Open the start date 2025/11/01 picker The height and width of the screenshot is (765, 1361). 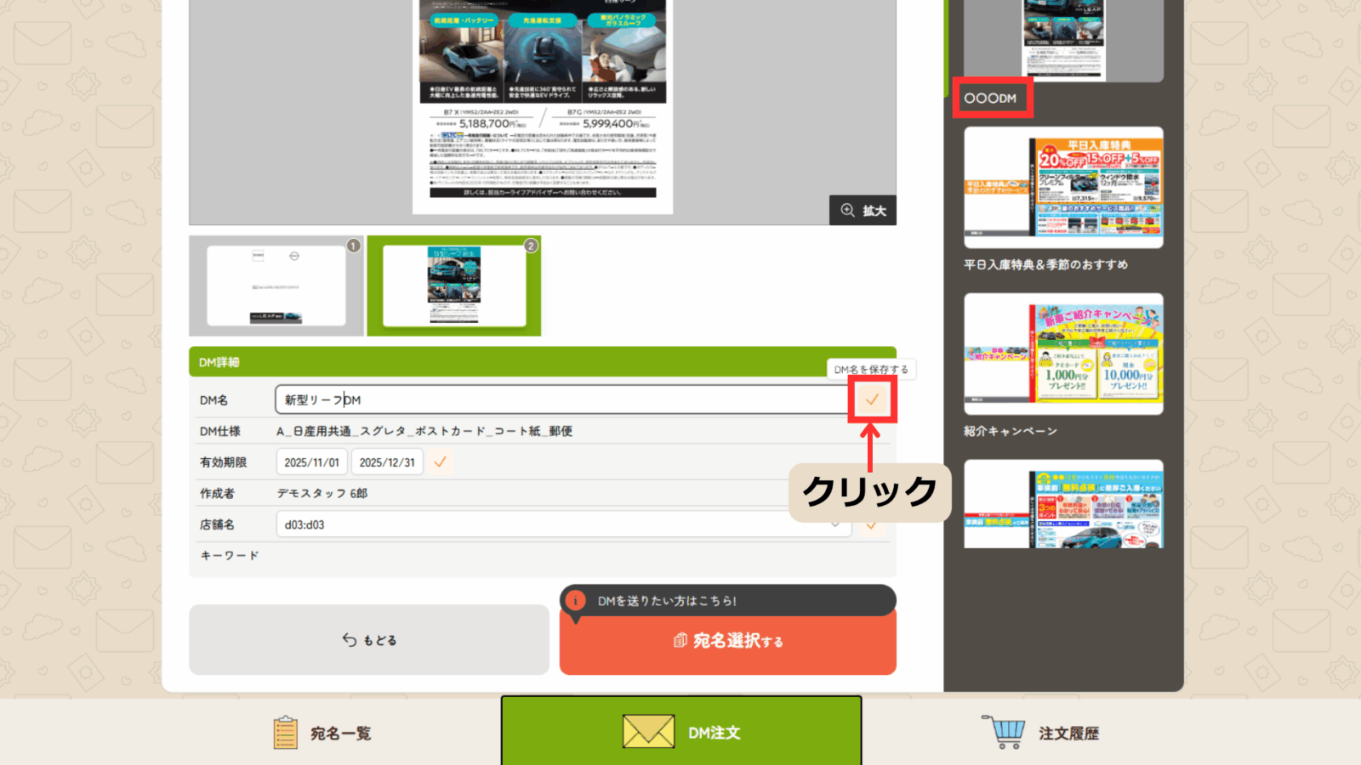tap(311, 462)
